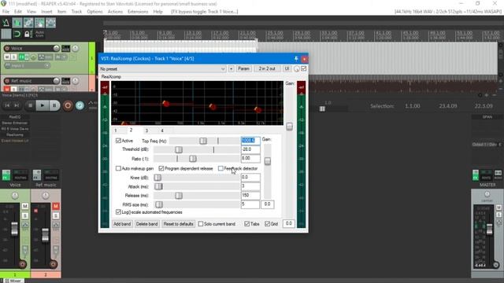
Task: Click the envelope move toolbar icon
Action: click(x=50, y=23)
